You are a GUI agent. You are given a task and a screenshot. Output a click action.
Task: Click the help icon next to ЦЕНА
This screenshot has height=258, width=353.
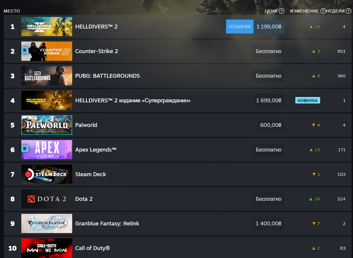pos(281,11)
